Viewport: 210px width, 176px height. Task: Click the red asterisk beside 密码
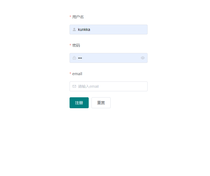(70, 45)
